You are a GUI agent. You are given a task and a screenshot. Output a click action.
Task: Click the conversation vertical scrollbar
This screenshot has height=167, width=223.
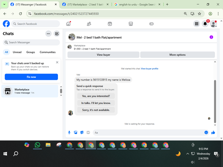click(x=215, y=102)
